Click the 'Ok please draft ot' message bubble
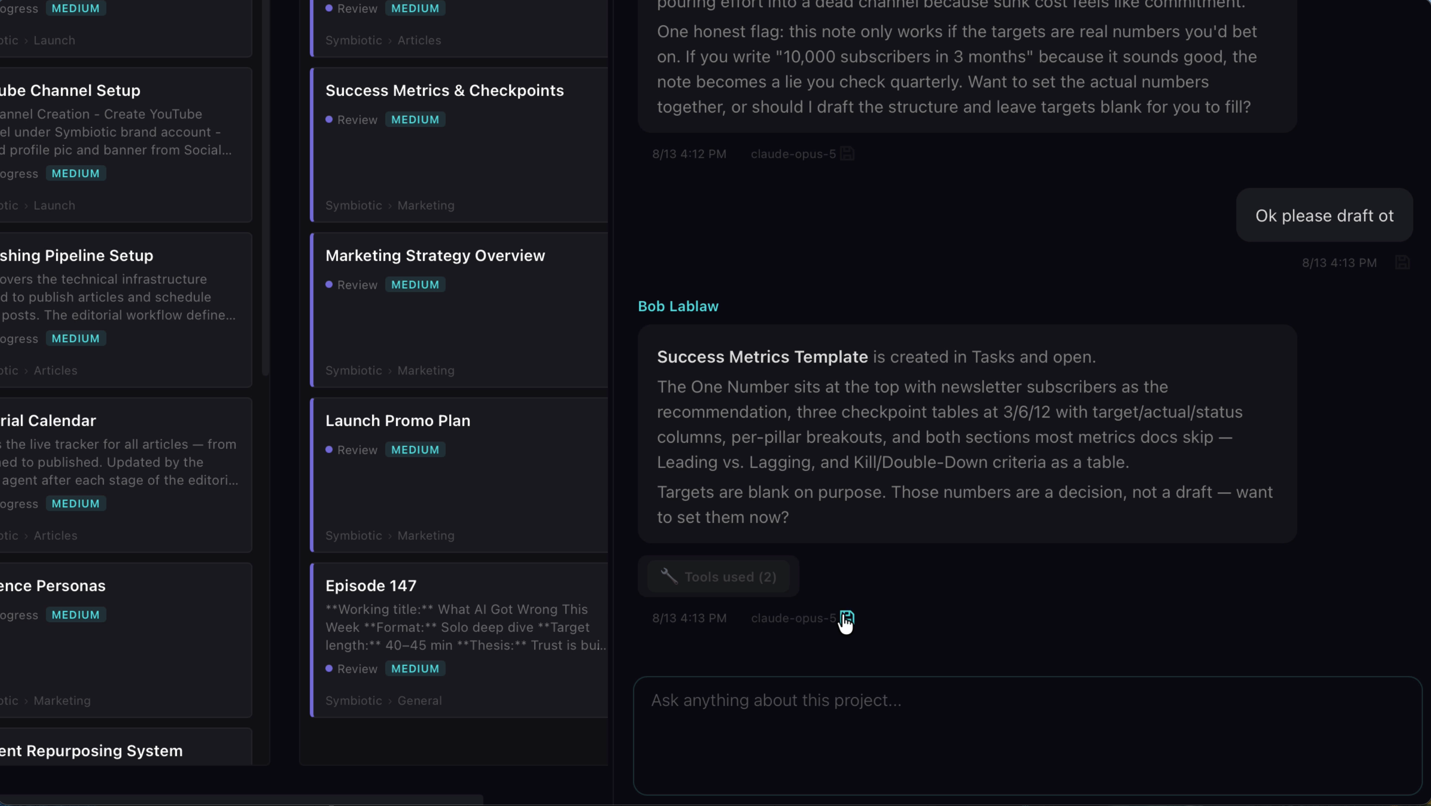The height and width of the screenshot is (806, 1431). [x=1324, y=215]
